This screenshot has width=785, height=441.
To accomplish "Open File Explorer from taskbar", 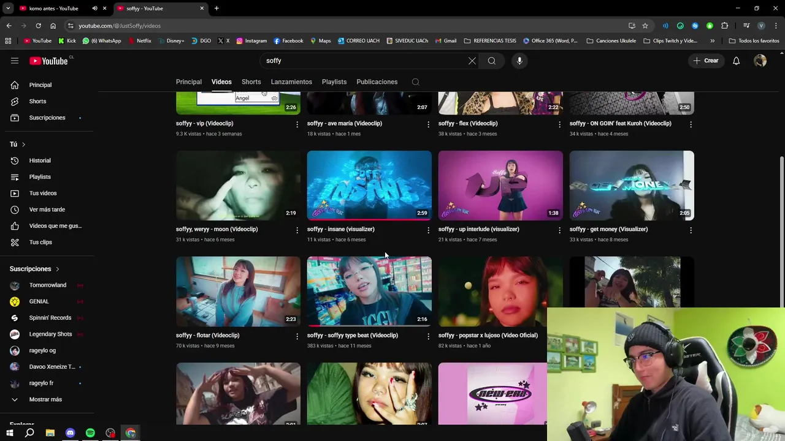I will (x=50, y=433).
